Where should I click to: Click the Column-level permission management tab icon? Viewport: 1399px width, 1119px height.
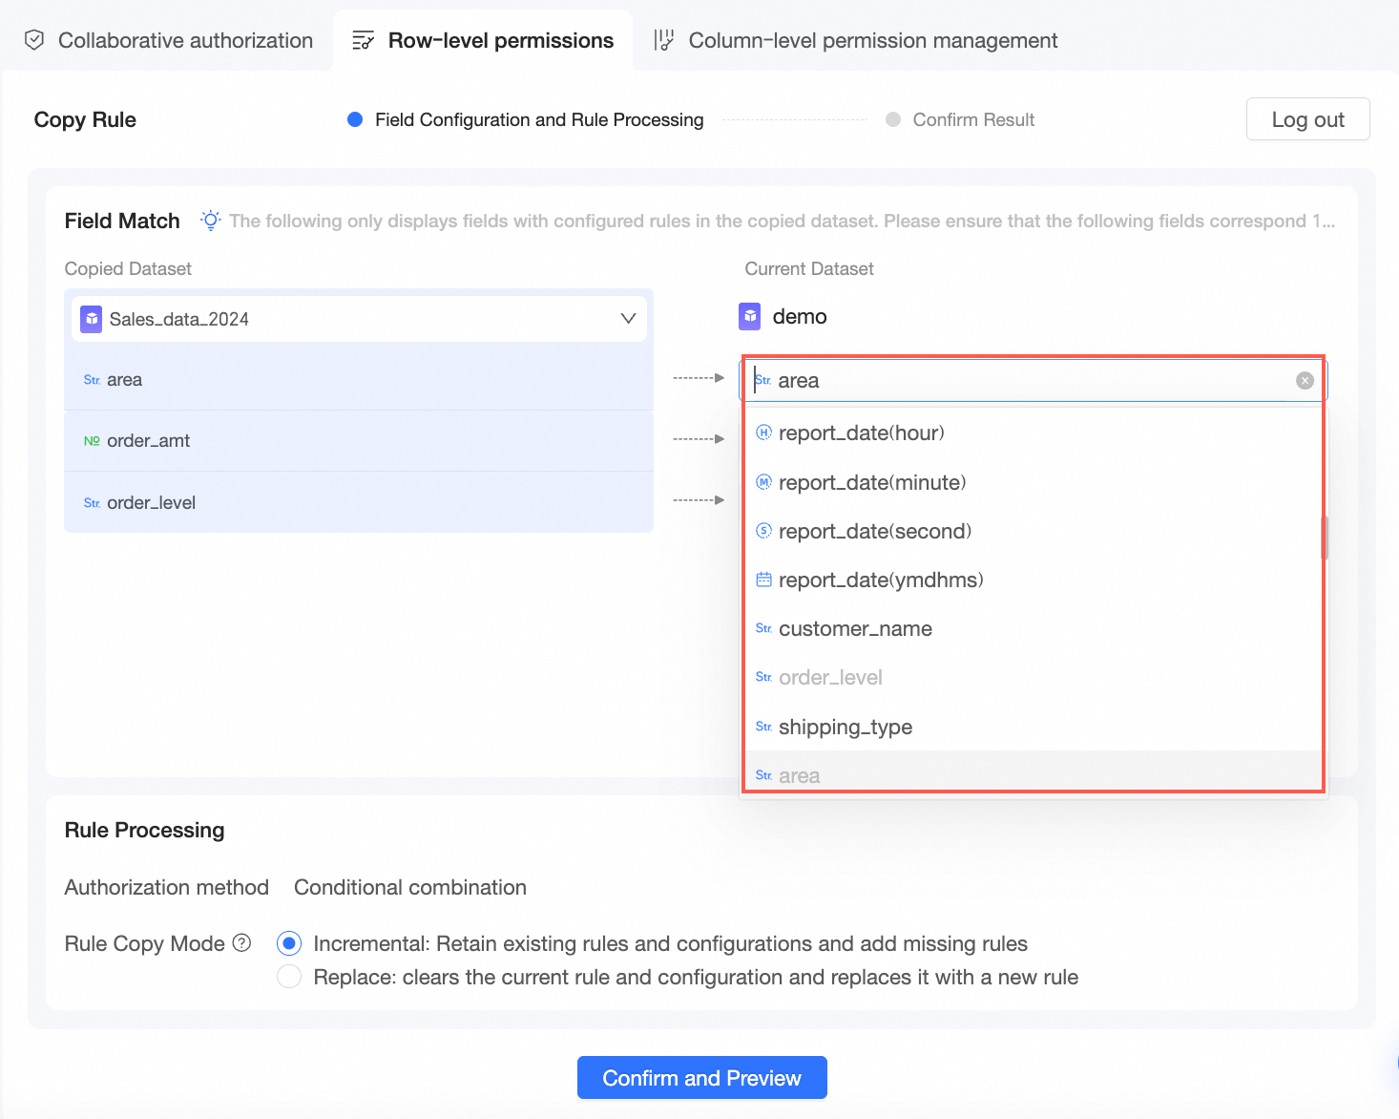pos(664,40)
